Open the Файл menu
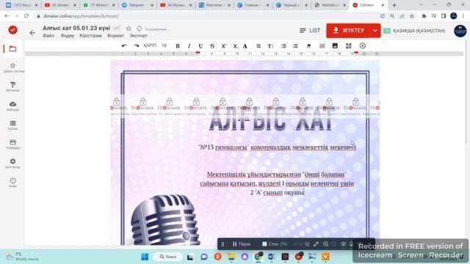The height and width of the screenshot is (264, 470). [x=48, y=36]
